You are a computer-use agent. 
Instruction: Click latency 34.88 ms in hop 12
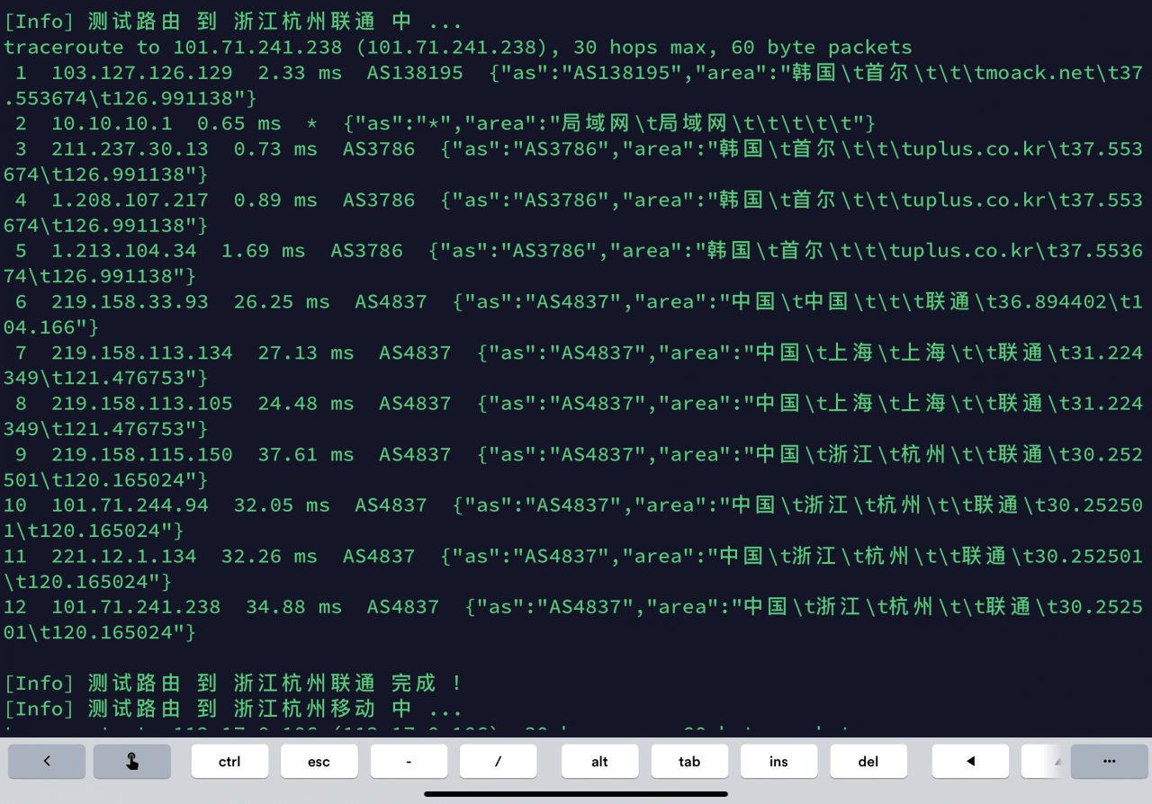click(x=293, y=608)
